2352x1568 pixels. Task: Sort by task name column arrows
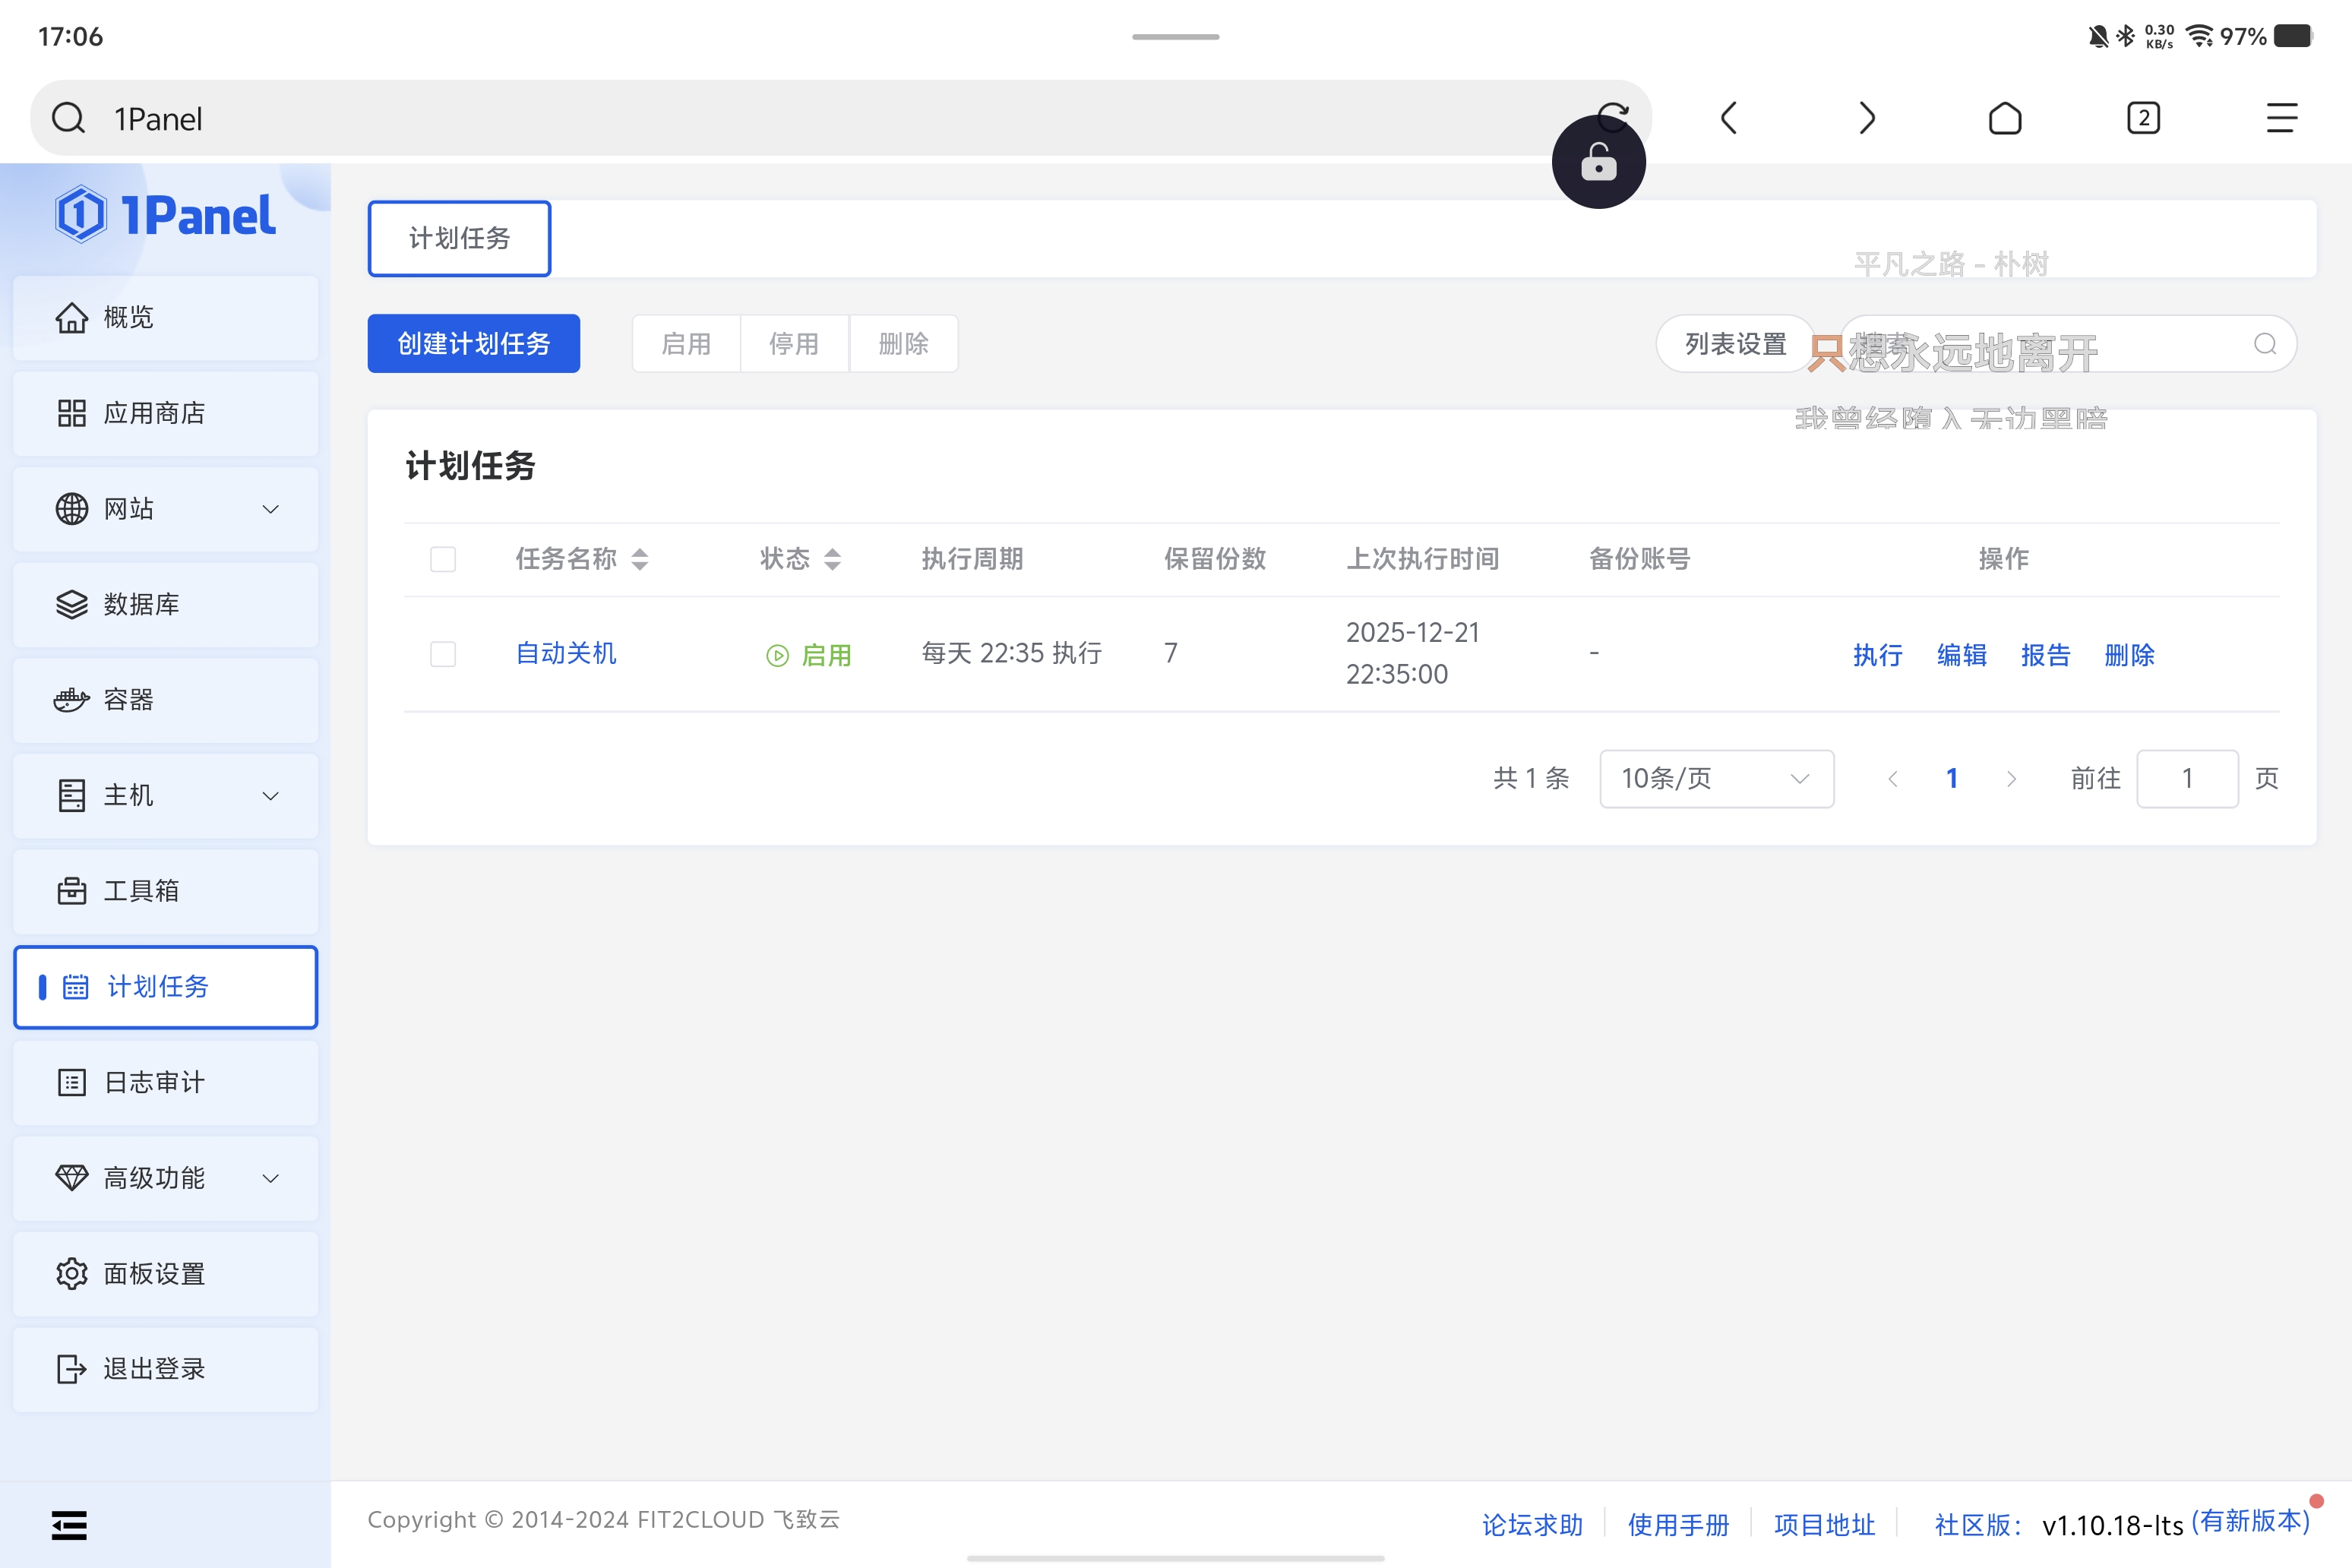pos(640,559)
